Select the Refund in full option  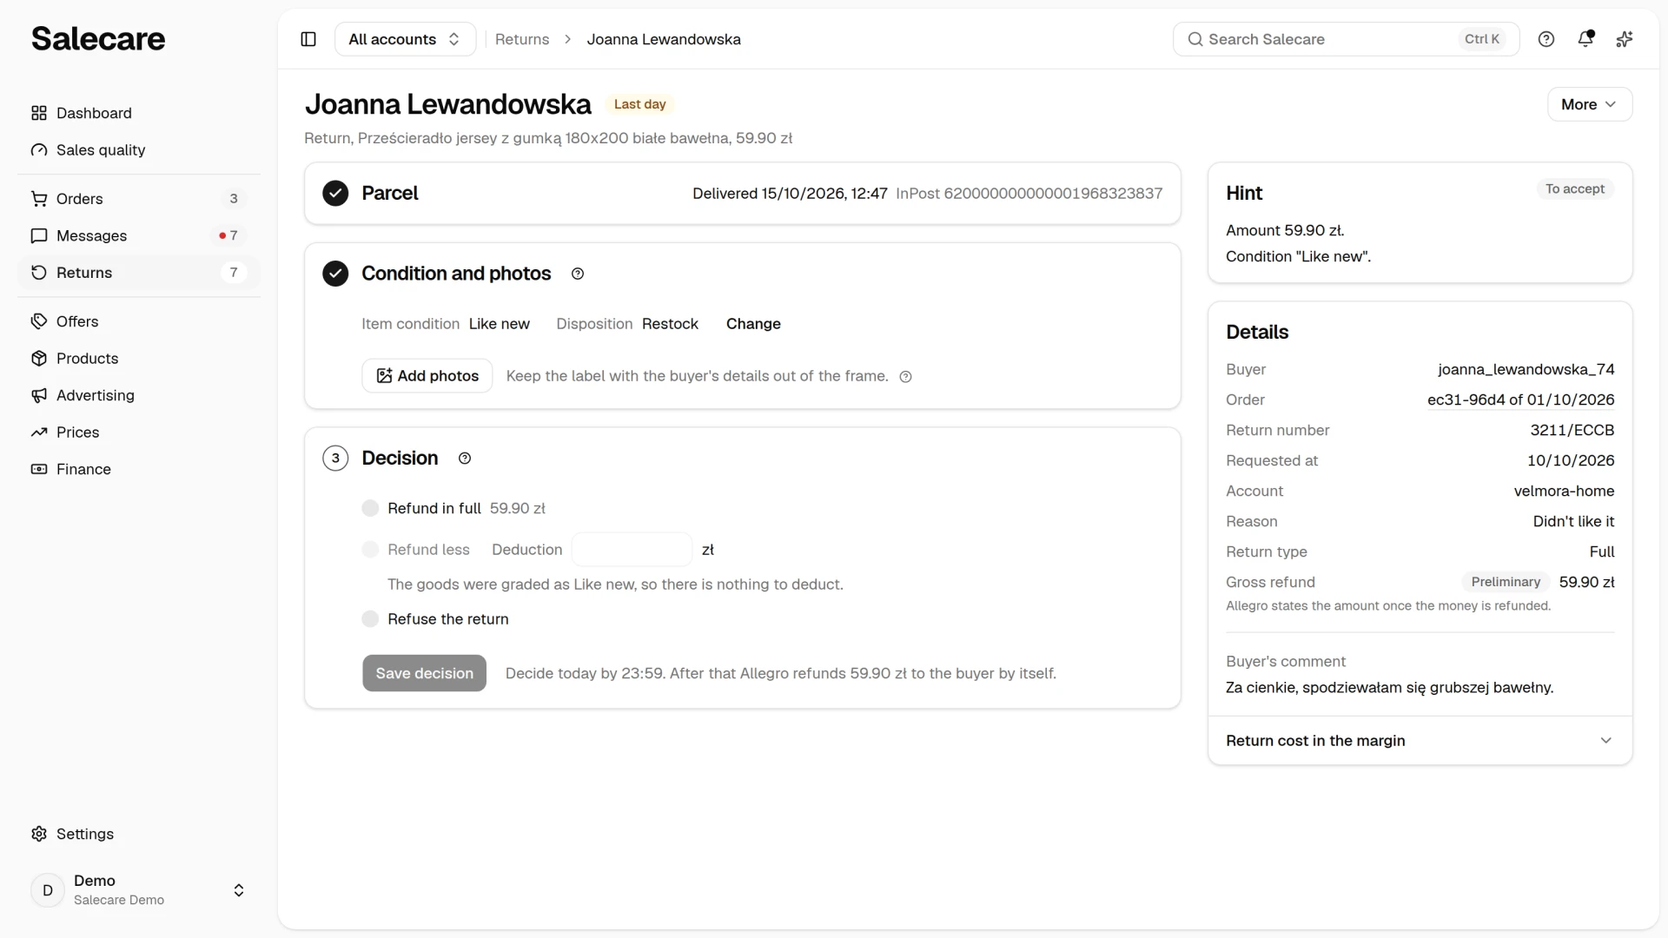pyautogui.click(x=370, y=509)
